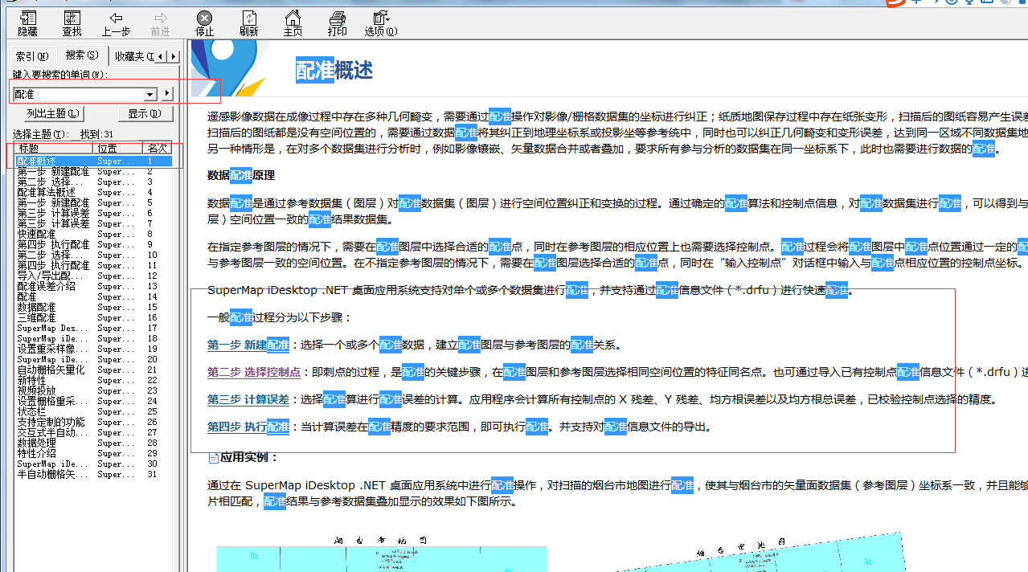This screenshot has height=572, width=1028.
Task: Select the 配准误差介绍 result row
Action: point(93,287)
